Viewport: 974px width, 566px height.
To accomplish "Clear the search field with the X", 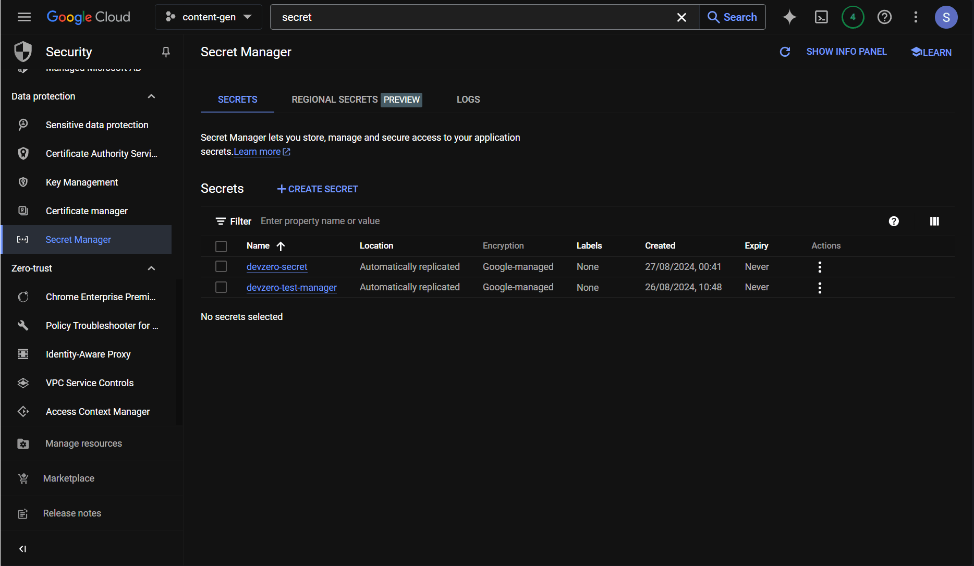I will tap(681, 17).
